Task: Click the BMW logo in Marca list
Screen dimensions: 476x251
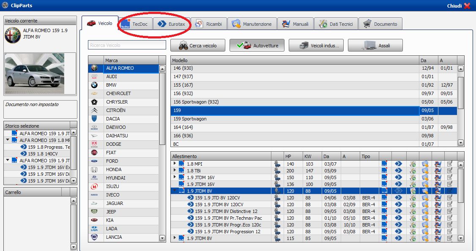Action: click(94, 85)
